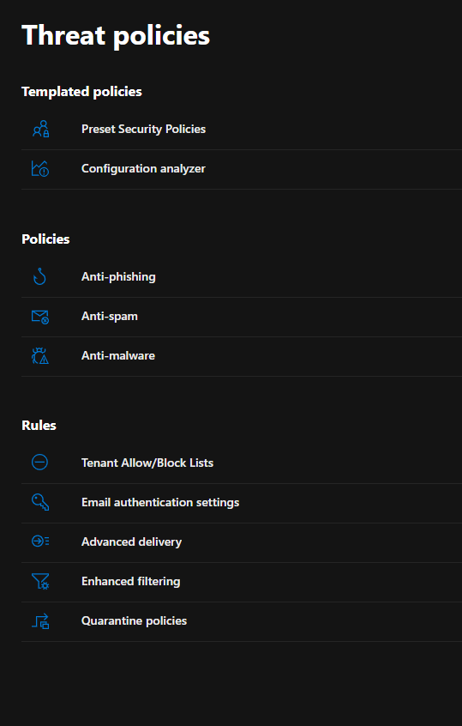Go to Advanced delivery rules

pyautogui.click(x=131, y=541)
